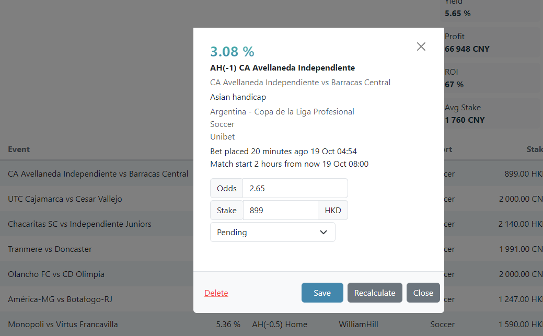543x336 pixels.
Task: Close the bet dialog with the X icon
Action: (421, 47)
